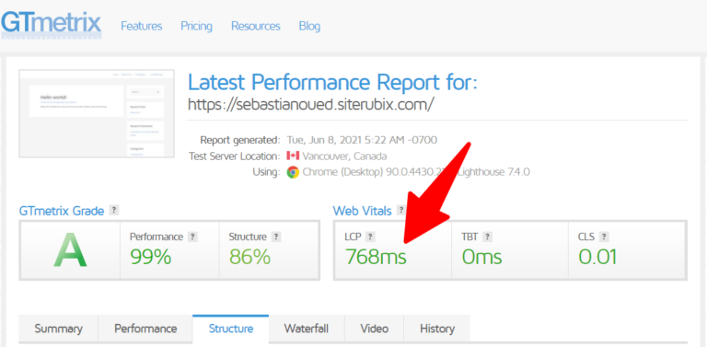Click the Web Vitals help icon
Screen dimensions: 707x347
(x=400, y=210)
